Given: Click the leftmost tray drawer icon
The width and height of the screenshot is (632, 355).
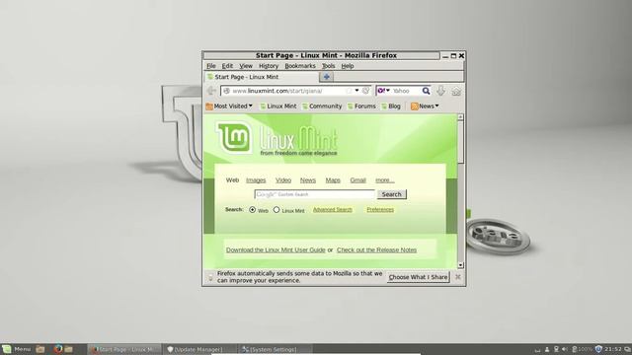Looking at the screenshot, I should coord(537,350).
